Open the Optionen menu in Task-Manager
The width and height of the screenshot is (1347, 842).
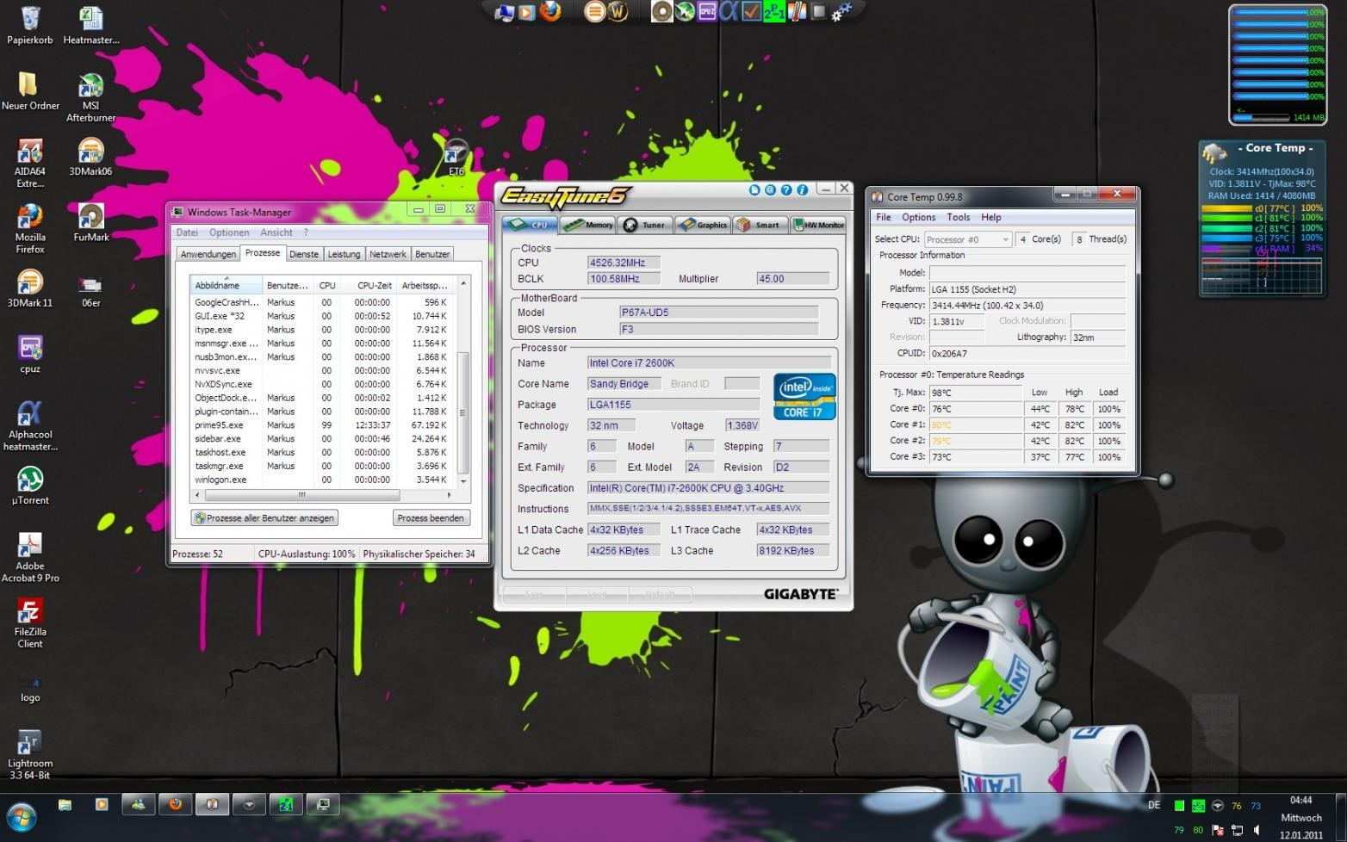point(229,232)
